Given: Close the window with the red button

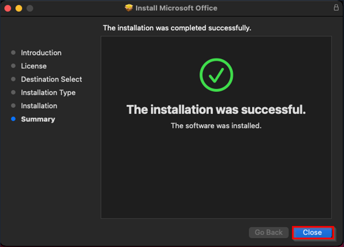Looking at the screenshot, I should point(8,8).
